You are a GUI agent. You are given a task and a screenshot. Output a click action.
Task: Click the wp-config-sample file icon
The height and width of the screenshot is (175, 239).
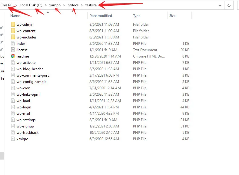[13, 82]
